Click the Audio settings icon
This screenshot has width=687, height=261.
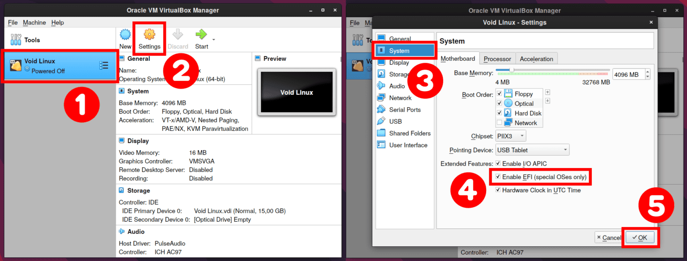[x=381, y=86]
